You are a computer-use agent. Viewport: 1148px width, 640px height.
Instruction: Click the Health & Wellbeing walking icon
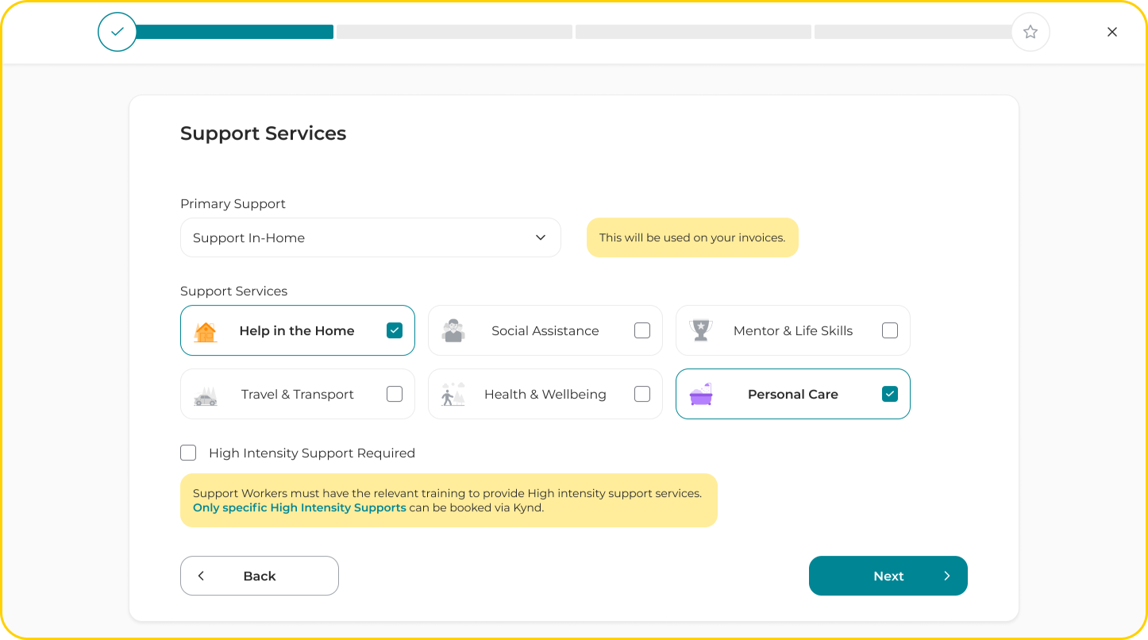pyautogui.click(x=453, y=394)
